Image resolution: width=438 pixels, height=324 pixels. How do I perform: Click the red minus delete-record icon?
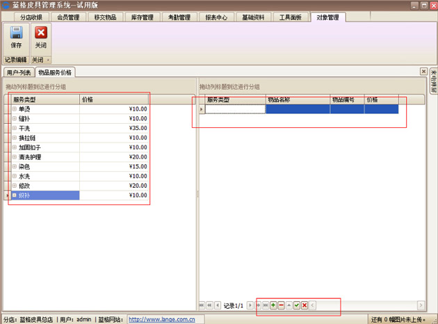tap(281, 305)
